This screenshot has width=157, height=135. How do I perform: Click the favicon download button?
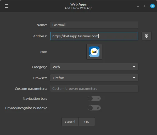tap(146, 36)
